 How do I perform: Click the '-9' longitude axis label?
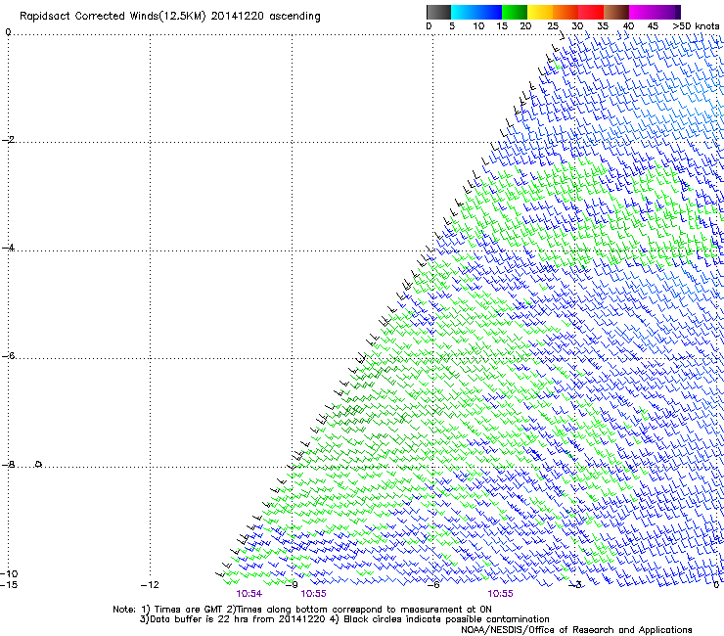tap(292, 585)
